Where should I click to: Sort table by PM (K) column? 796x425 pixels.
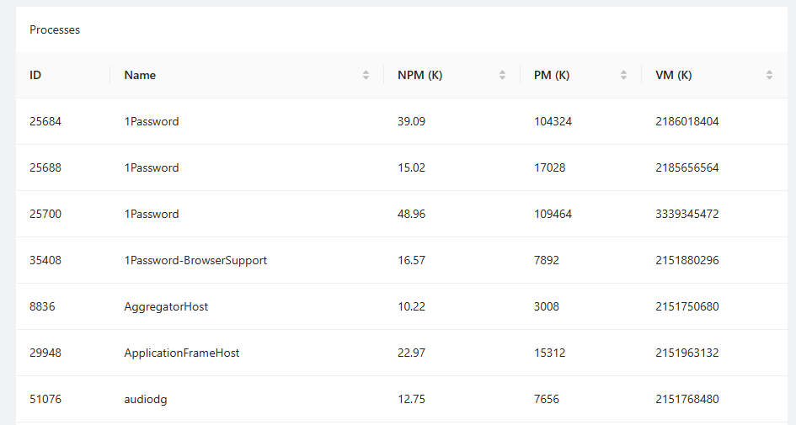[x=623, y=75]
